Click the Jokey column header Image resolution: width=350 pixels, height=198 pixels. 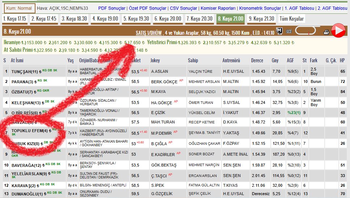155,60
